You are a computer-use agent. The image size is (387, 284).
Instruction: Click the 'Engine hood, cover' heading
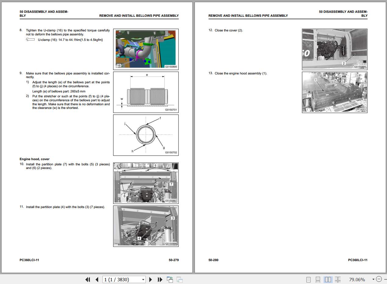tap(34, 159)
